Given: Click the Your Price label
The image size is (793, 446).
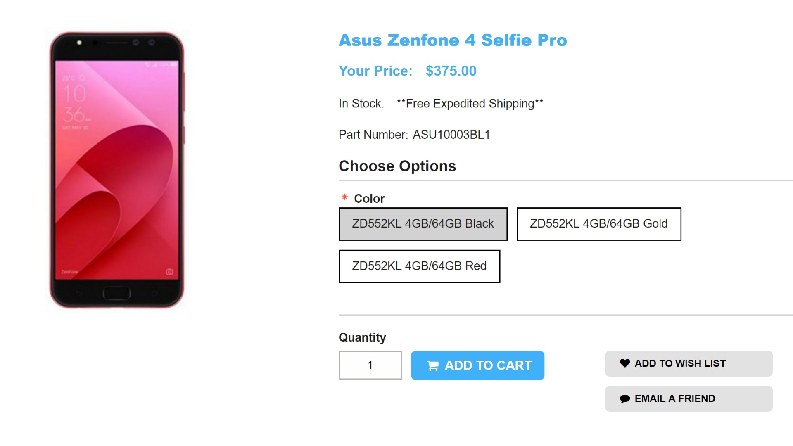Looking at the screenshot, I should (x=375, y=71).
